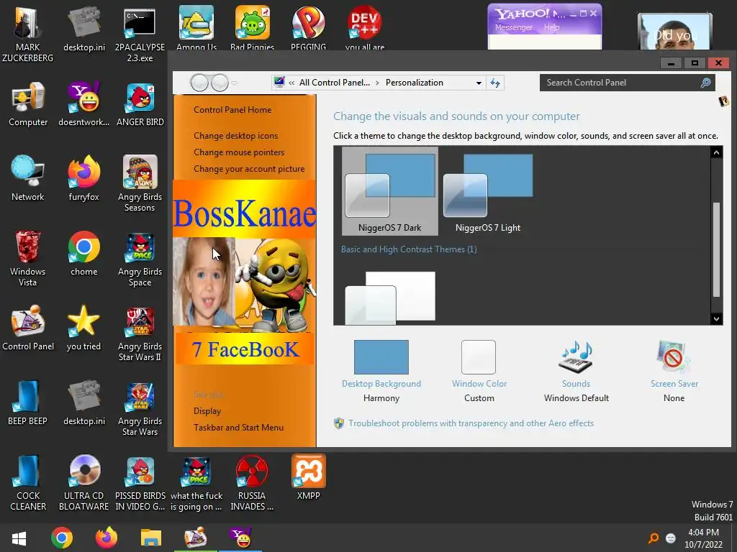Viewport: 737px width, 552px height.
Task: Click the search magnifier in Control Panel
Action: 705,83
